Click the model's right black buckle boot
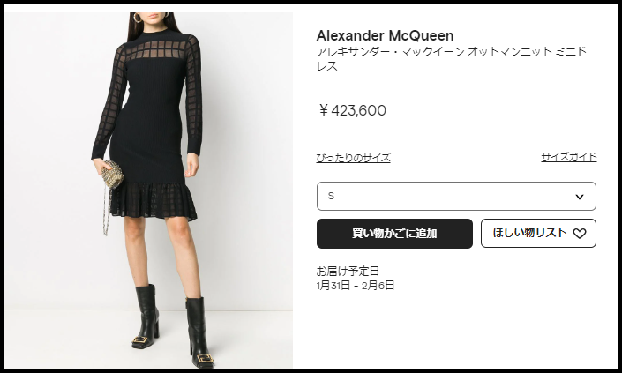622x373 pixels. tap(199, 332)
